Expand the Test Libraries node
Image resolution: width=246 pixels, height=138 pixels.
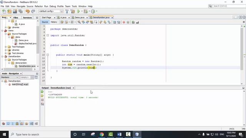tap(6, 53)
